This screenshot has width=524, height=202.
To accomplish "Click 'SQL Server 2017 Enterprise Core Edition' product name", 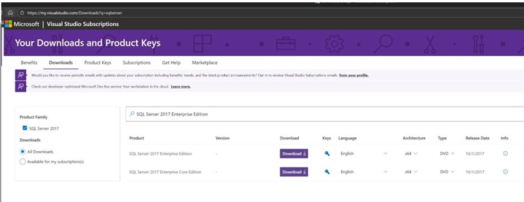I will coord(165,172).
